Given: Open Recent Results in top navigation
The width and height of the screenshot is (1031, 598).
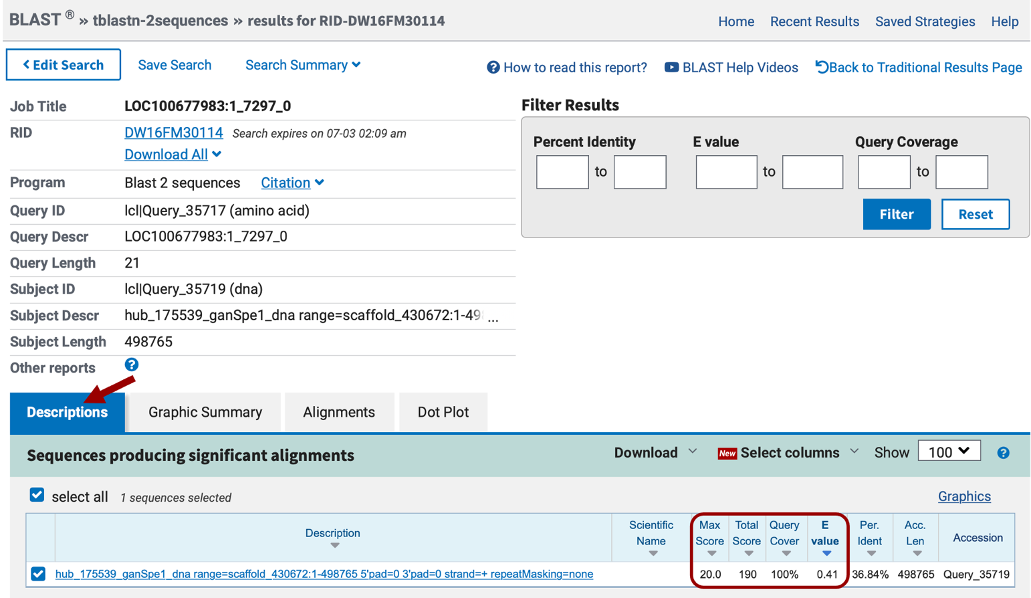Looking at the screenshot, I should 814,21.
